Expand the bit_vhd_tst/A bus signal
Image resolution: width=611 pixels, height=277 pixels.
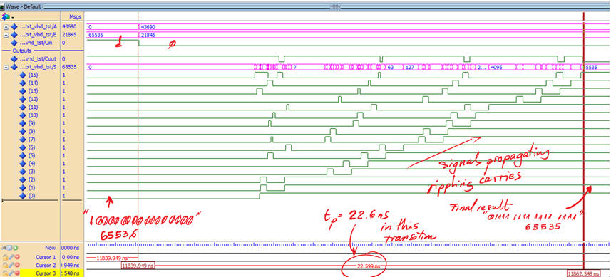coord(6,27)
